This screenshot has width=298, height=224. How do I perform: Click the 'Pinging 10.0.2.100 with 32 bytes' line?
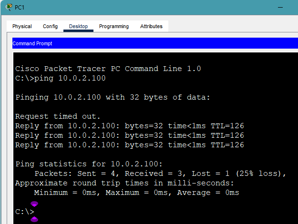[x=113, y=97]
